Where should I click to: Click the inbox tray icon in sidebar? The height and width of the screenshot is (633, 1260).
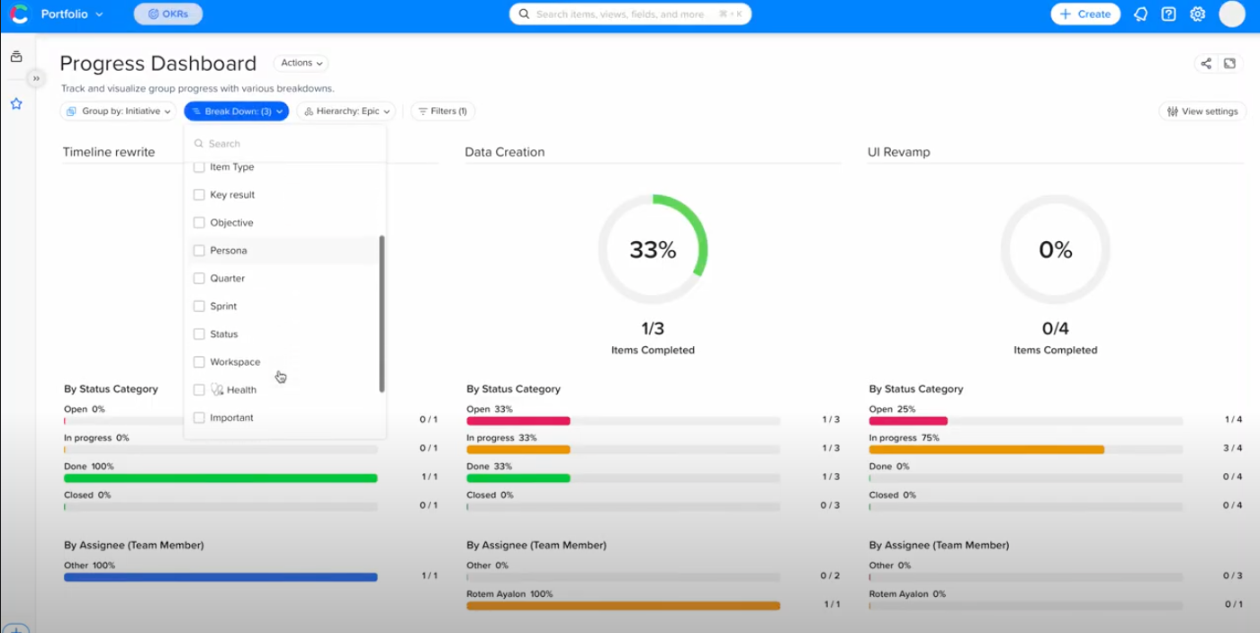pos(16,57)
